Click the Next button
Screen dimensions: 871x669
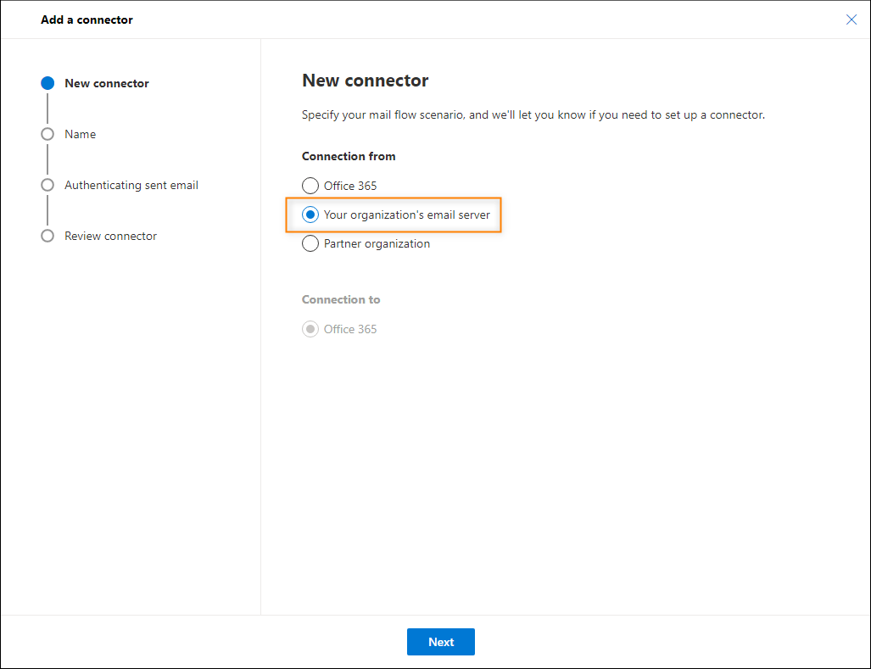[440, 642]
